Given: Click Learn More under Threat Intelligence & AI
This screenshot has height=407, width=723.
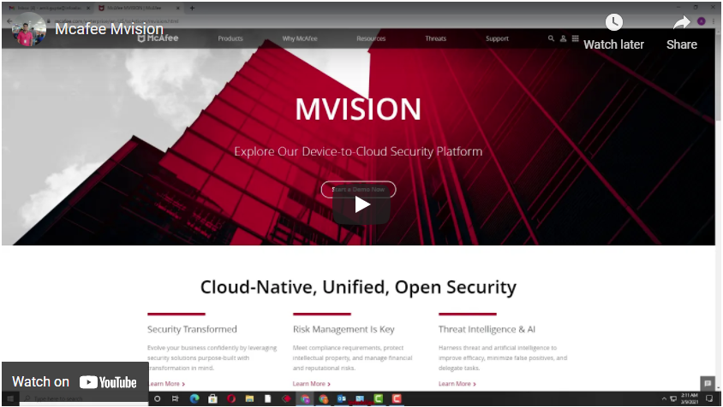Looking at the screenshot, I should 457,384.
